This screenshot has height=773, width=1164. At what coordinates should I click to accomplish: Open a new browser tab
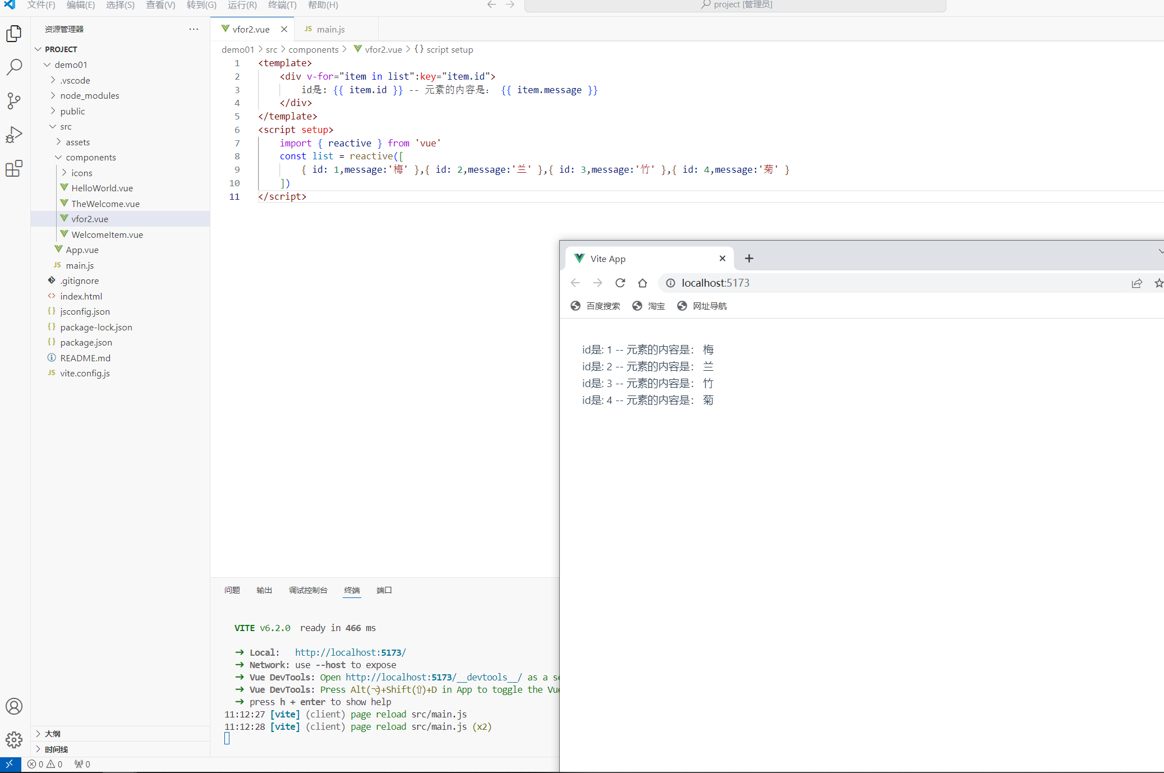coord(749,259)
